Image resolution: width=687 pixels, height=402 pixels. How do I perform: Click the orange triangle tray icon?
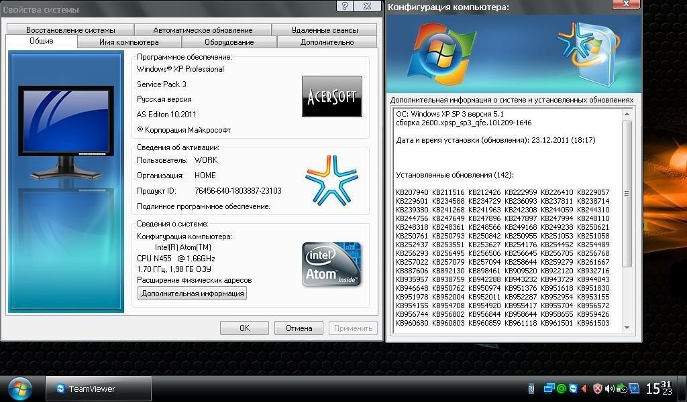pyautogui.click(x=584, y=389)
